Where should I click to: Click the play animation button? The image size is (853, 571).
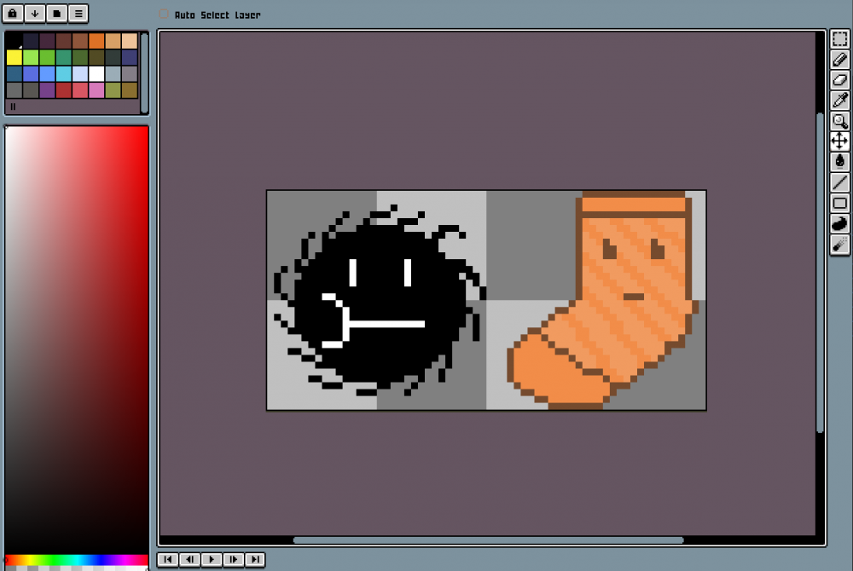(211, 560)
